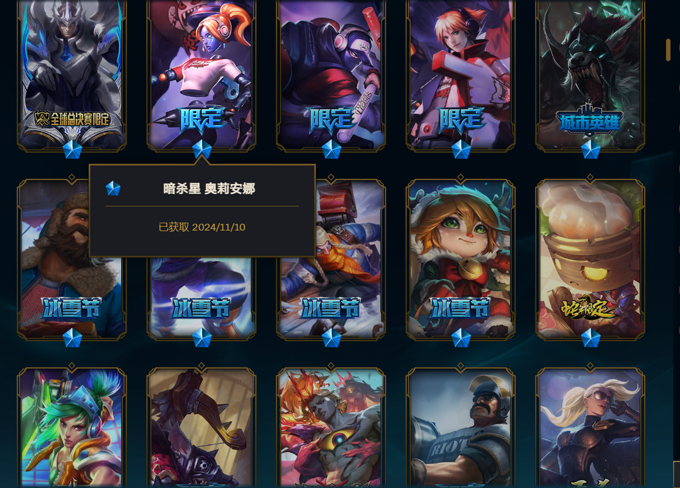
Task: Click blue gem inside 暗杀星 奥莉安娜 tooltip
Action: click(113, 188)
